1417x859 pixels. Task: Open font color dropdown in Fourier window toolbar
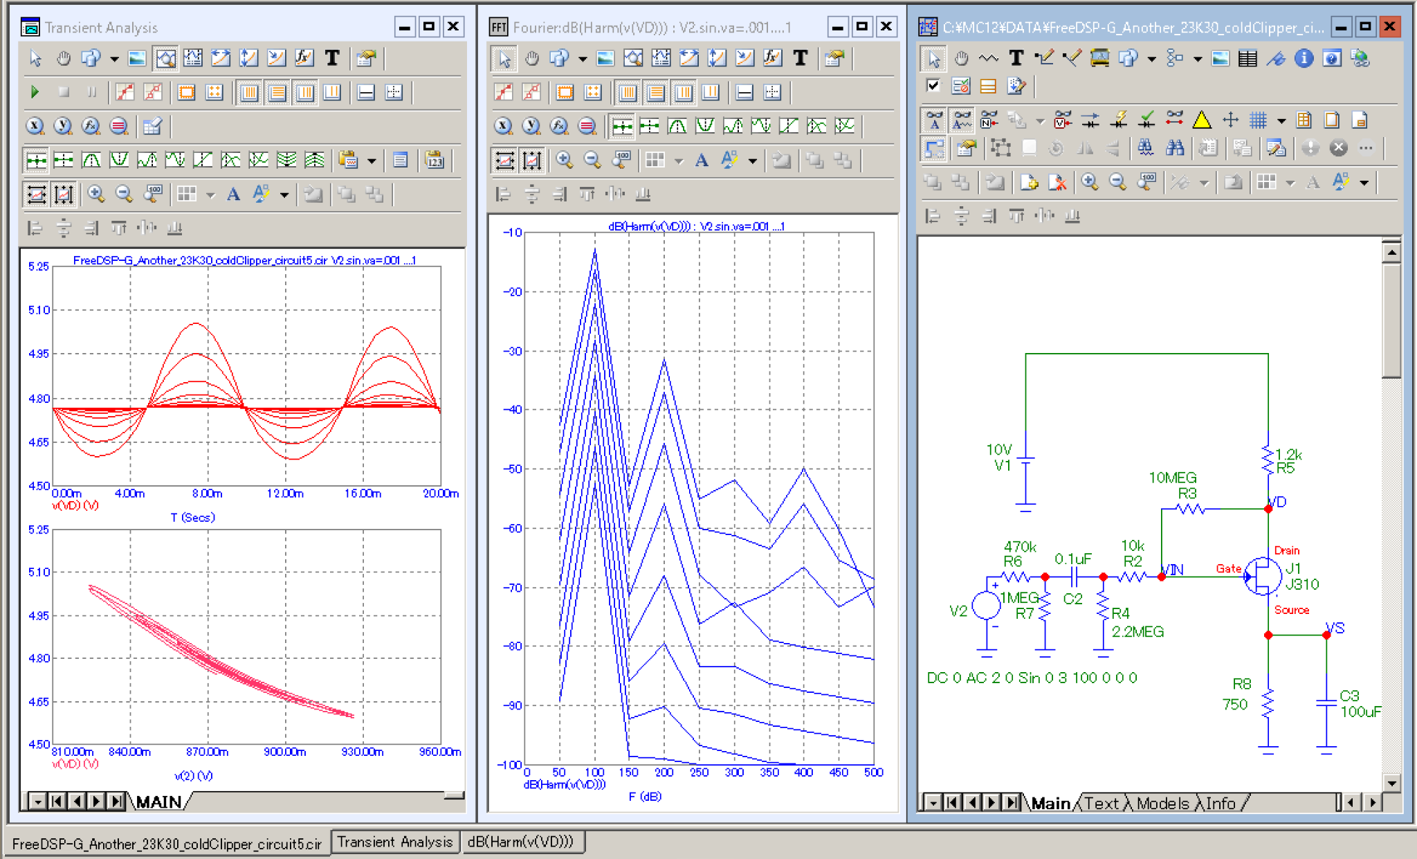752,161
